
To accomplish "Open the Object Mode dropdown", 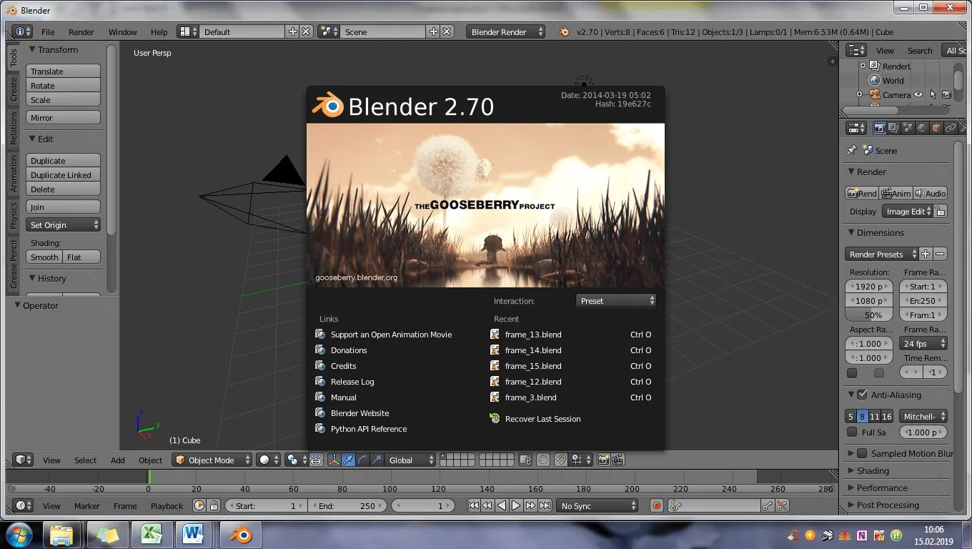I will coord(212,460).
